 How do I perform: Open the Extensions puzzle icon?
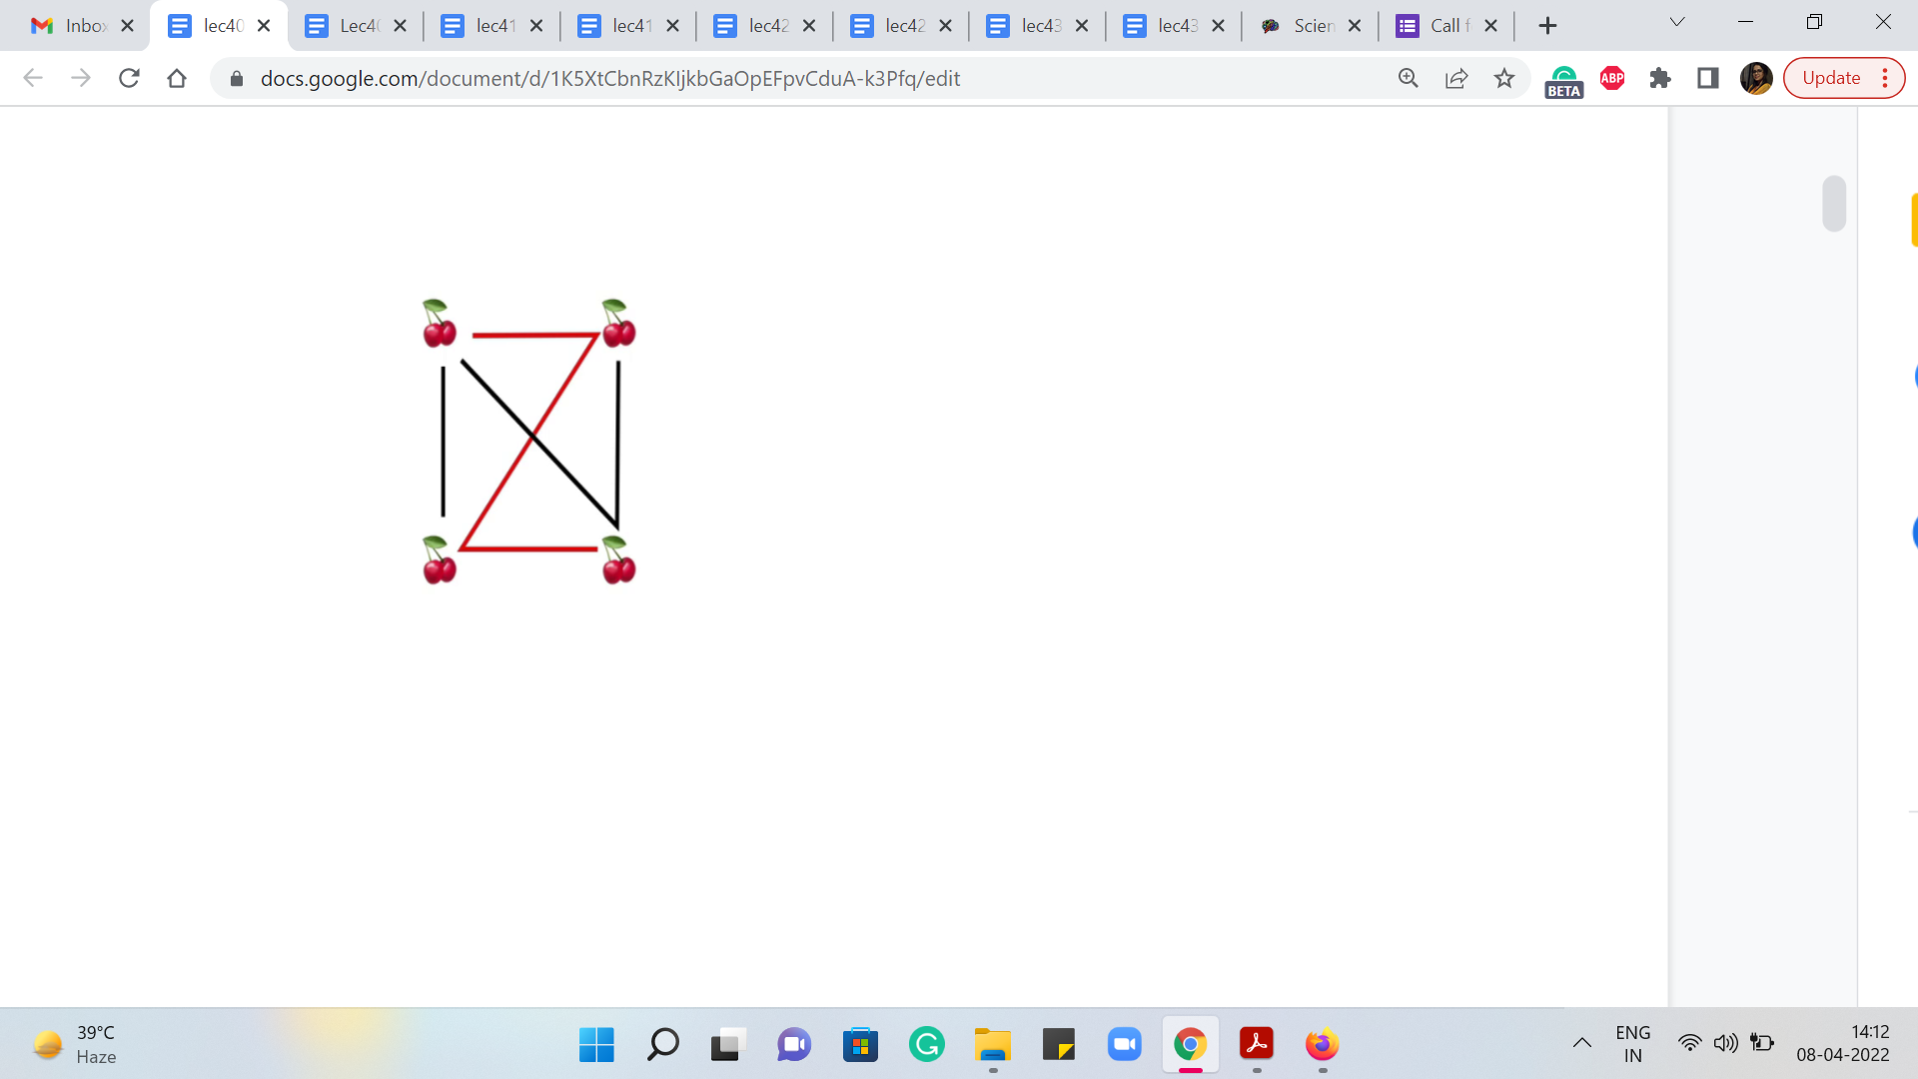point(1660,78)
